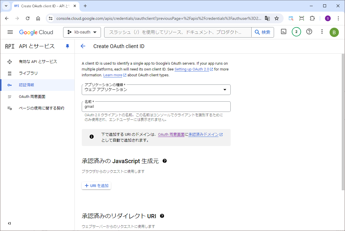
Task: Show help for 承認済みのリダイレクト URI
Action: (162, 216)
